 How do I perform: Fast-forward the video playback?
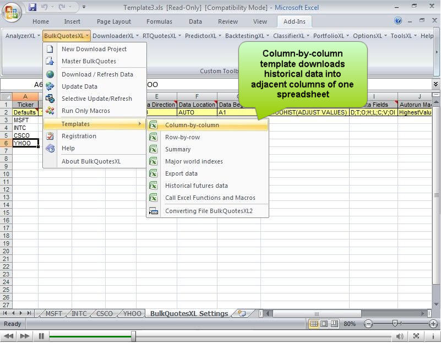pyautogui.click(x=25, y=336)
